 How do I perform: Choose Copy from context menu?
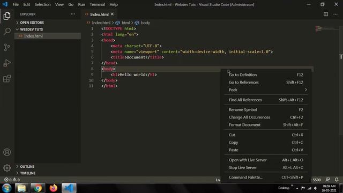266,143
